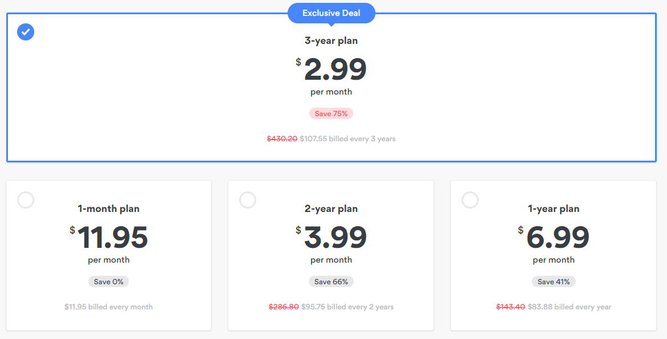Click the 1-year plan title
The image size is (667, 339).
point(554,209)
